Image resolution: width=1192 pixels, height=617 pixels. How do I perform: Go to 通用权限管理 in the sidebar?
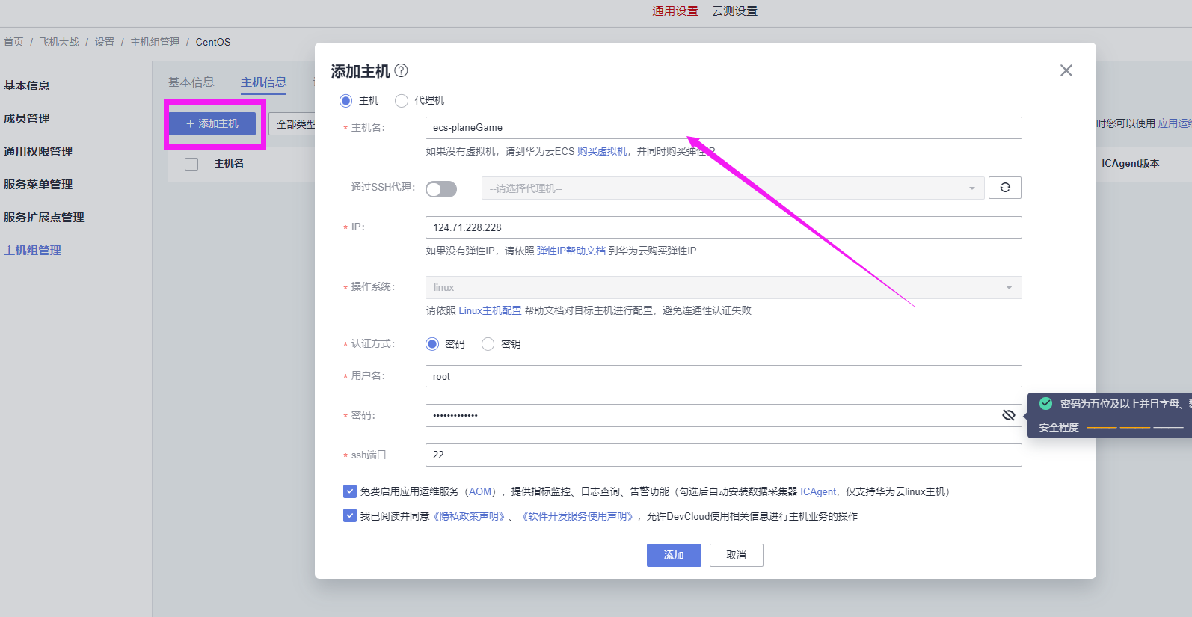click(x=38, y=151)
